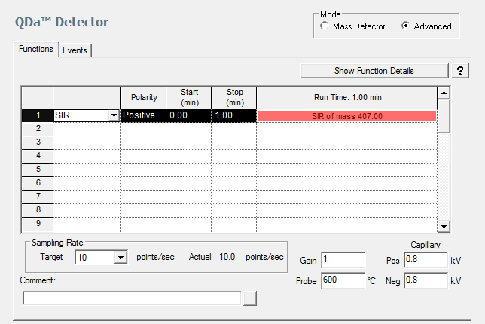Viewport: 485px width, 324px height.
Task: Select row header number 6
Action: coord(38,184)
